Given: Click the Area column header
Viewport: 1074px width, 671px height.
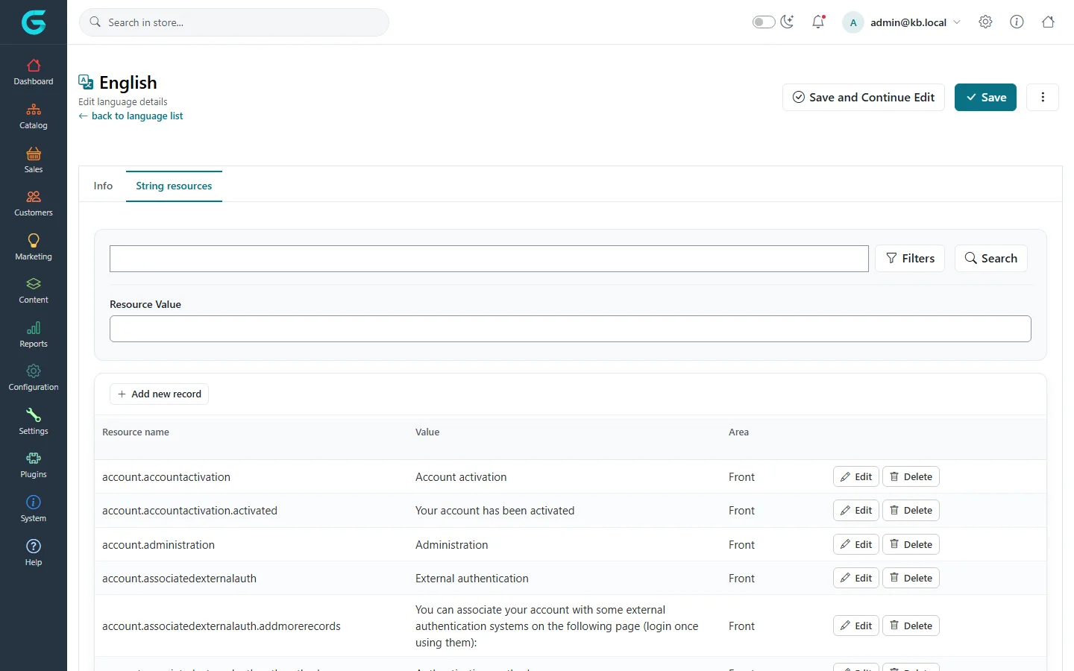Looking at the screenshot, I should coord(738,432).
